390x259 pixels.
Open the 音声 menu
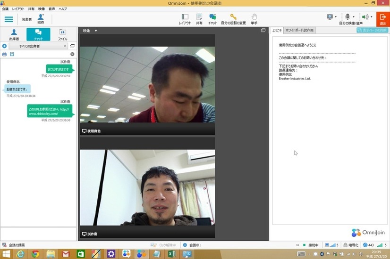[x=52, y=9]
